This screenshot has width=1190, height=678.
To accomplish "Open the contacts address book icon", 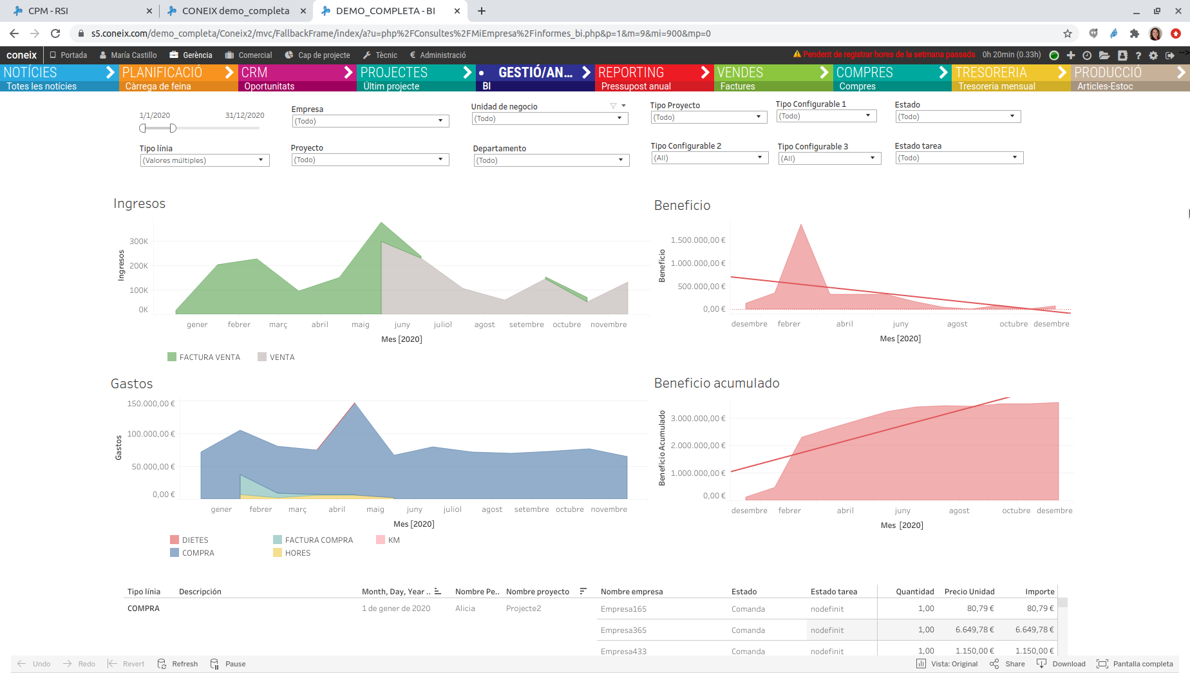I will click(1122, 55).
